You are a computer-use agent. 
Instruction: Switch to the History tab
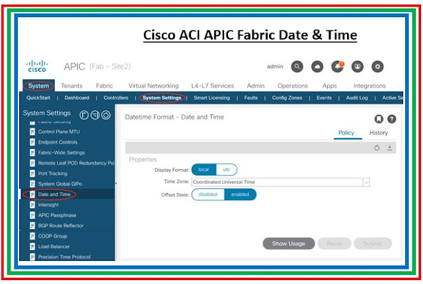pyautogui.click(x=379, y=133)
